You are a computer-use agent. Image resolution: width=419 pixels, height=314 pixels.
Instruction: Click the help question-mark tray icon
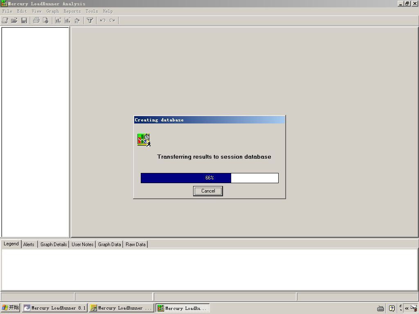pos(392,308)
